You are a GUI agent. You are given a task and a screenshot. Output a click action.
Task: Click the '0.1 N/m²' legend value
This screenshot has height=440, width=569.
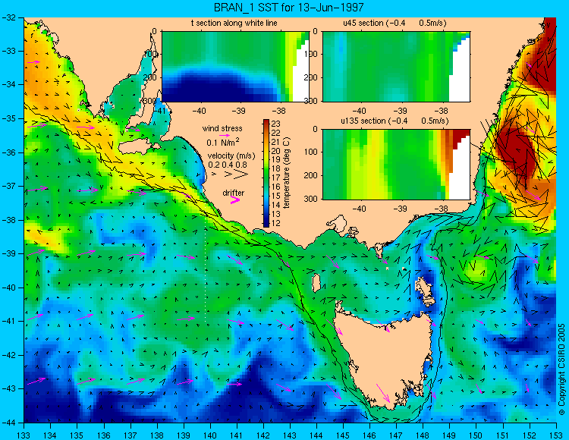223,142
